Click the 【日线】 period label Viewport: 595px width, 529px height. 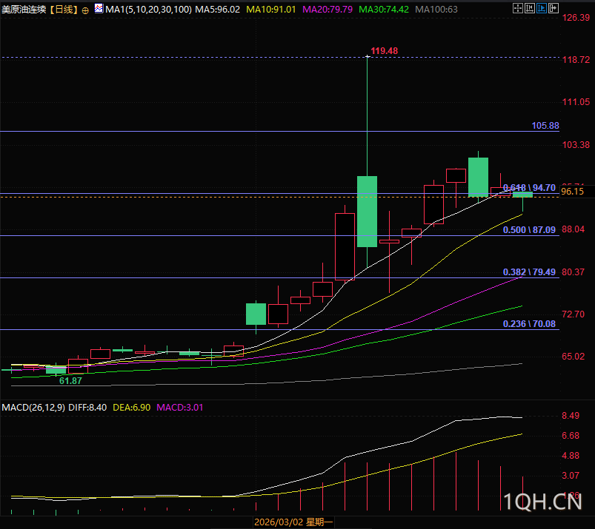[x=64, y=9]
